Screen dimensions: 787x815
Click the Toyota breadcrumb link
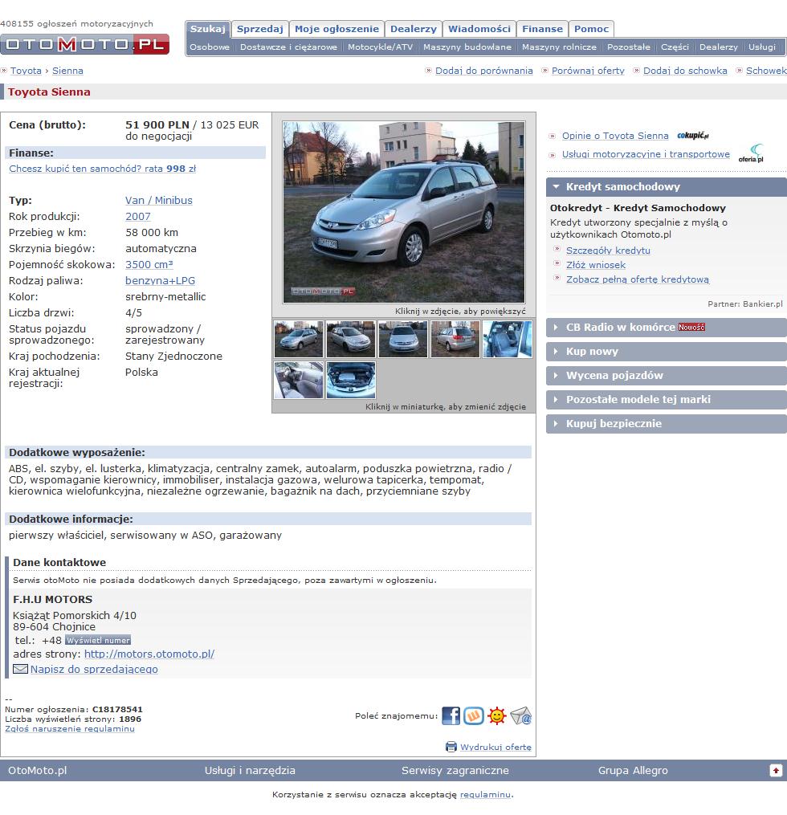pos(26,71)
